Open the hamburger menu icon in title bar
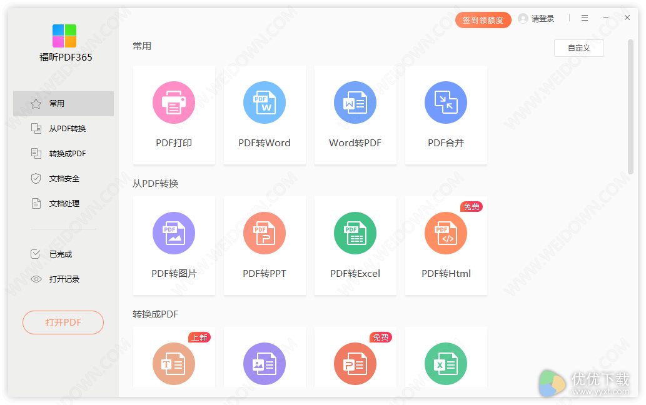 click(x=585, y=18)
